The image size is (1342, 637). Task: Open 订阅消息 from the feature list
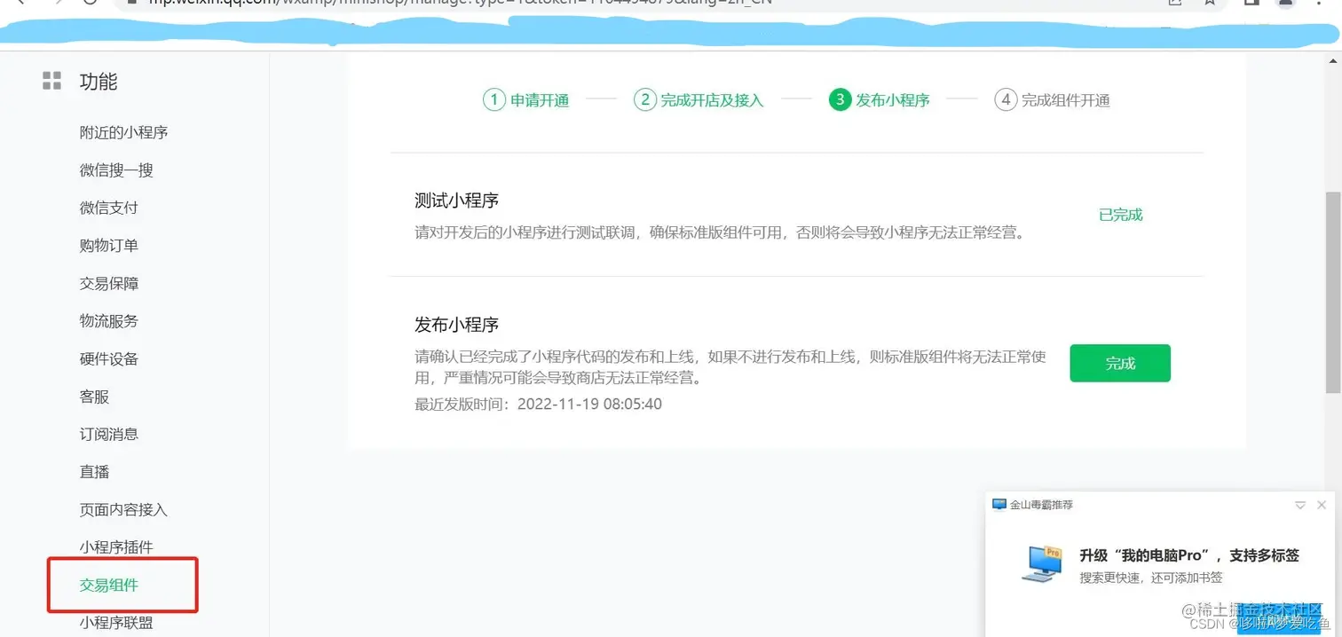[x=108, y=434]
